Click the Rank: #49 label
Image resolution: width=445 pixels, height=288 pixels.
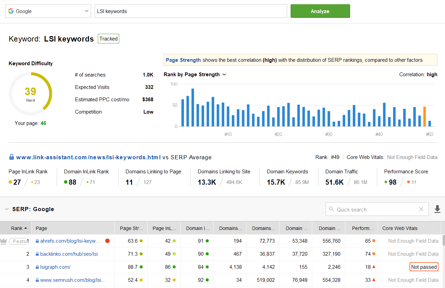coord(327,157)
